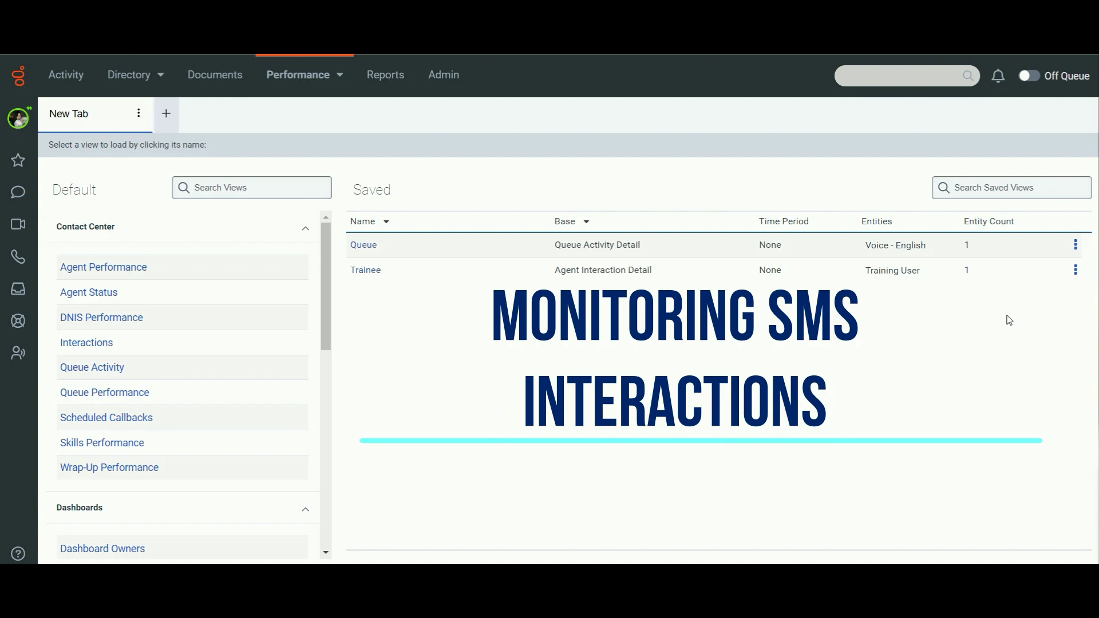Open the Queue Activity view
Viewport: 1099px width, 618px height.
click(x=92, y=367)
